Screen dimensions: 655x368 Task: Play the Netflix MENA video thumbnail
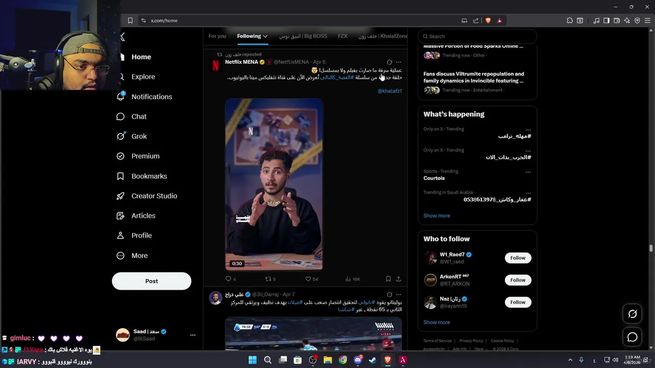pyautogui.click(x=274, y=185)
